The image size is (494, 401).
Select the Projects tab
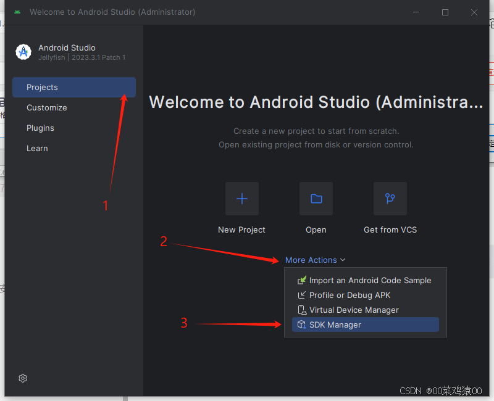pos(74,87)
